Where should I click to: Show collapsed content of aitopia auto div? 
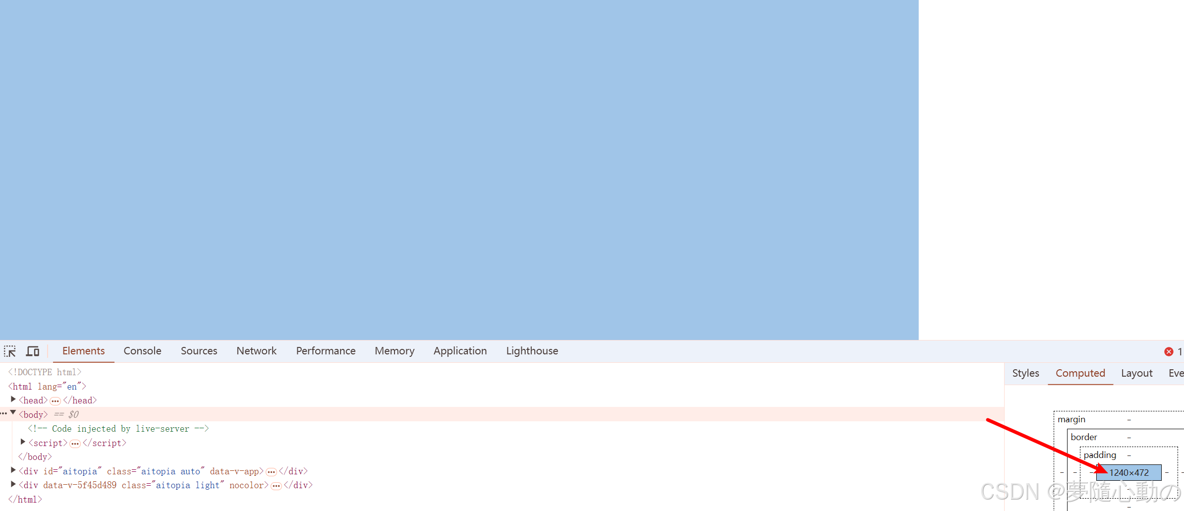271,472
